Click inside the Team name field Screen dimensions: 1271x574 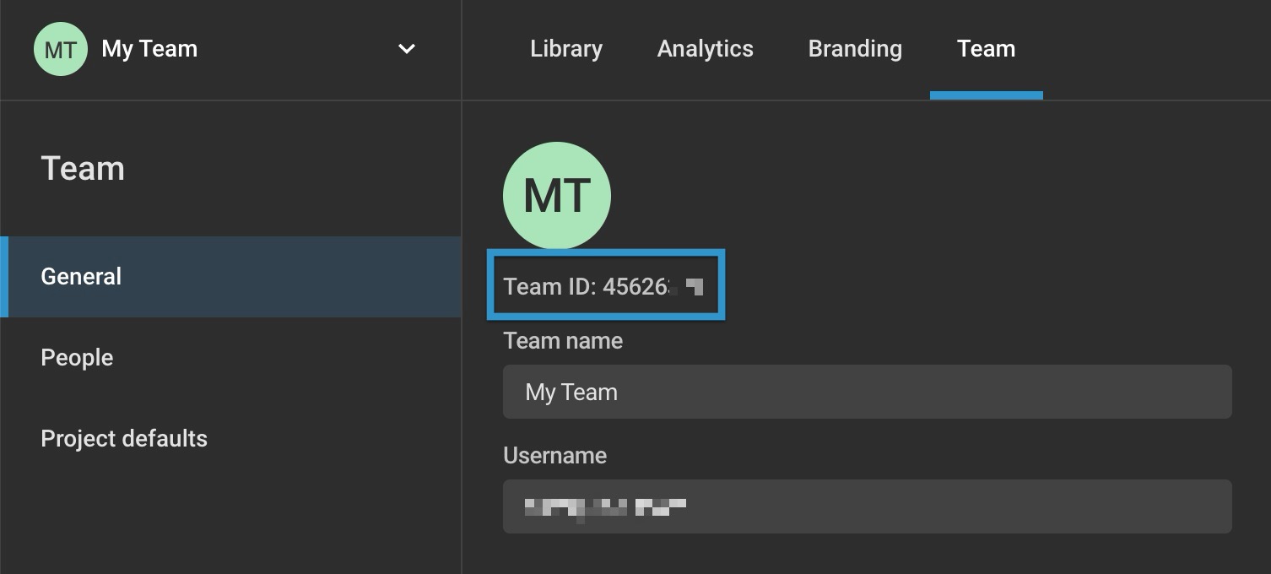(x=867, y=392)
